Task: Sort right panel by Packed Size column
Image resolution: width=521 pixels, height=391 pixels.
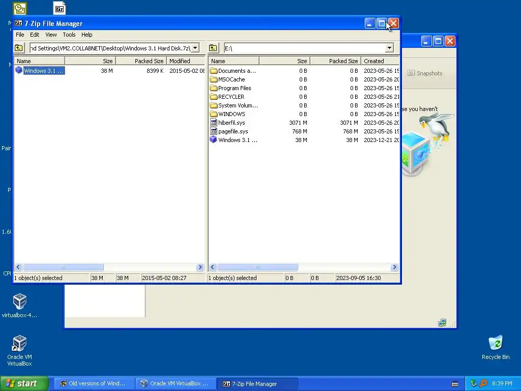Action: [x=335, y=61]
